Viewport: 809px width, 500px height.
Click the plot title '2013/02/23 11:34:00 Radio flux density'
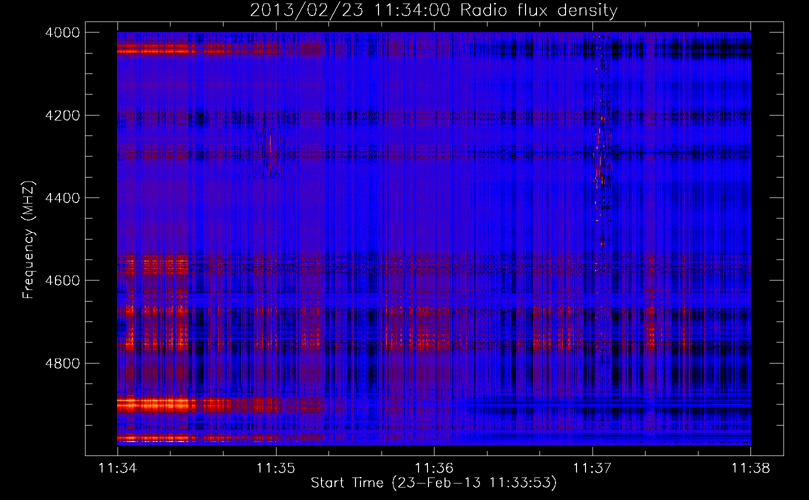[433, 10]
